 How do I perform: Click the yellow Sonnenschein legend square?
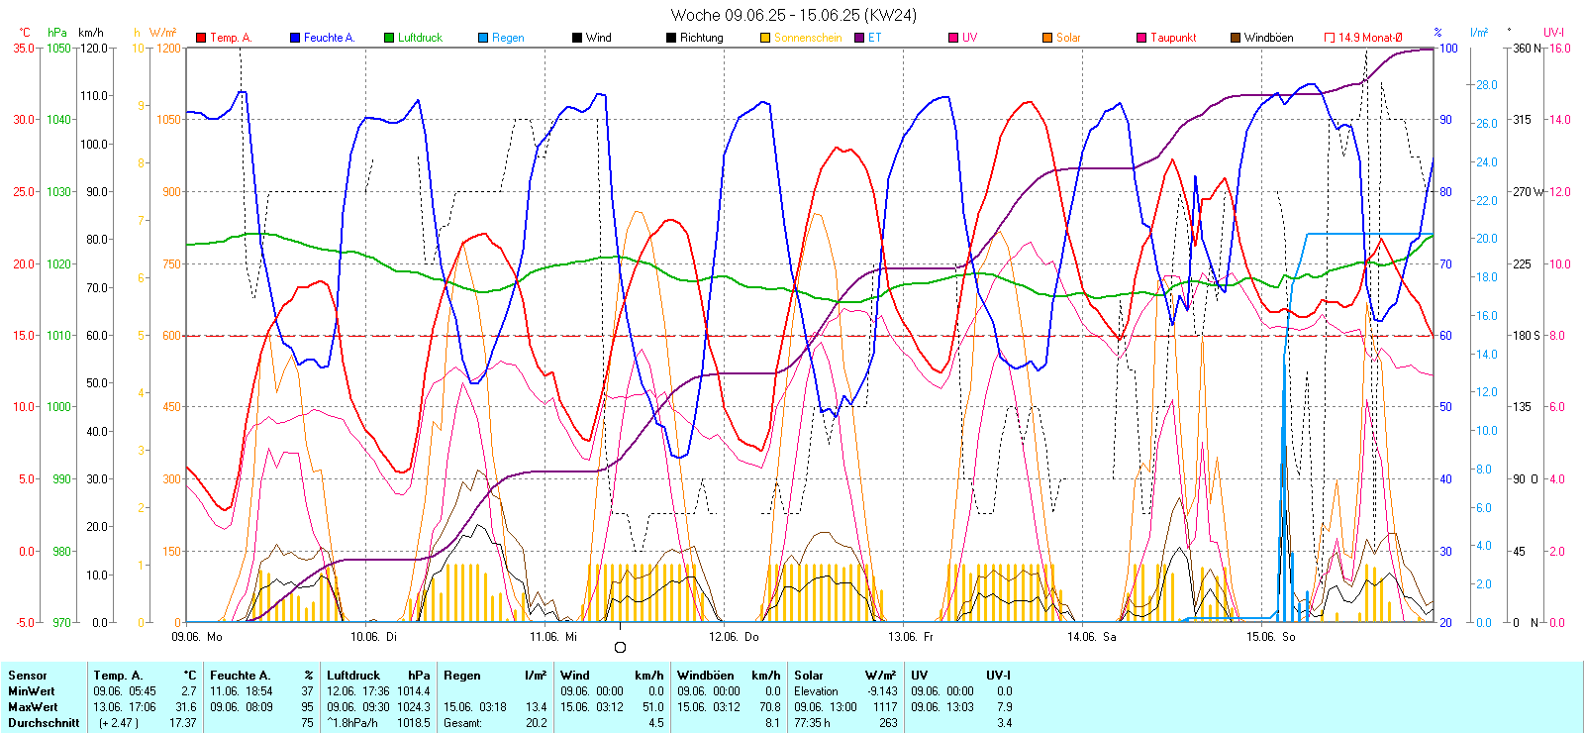tap(765, 38)
